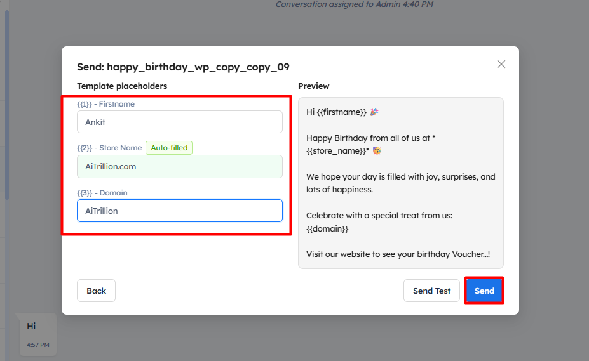589x361 pixels.
Task: Click the Domain input field
Action: 179,211
